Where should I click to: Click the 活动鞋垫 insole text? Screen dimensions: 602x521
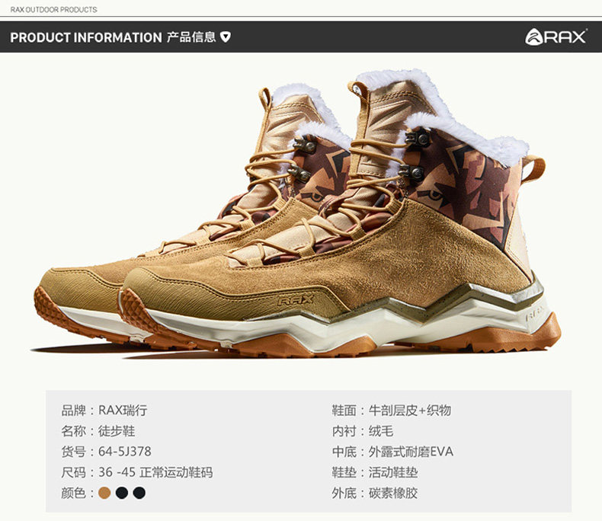(x=393, y=472)
